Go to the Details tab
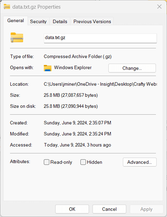Image resolution: width=167 pixels, height=217 pixels. click(60, 21)
